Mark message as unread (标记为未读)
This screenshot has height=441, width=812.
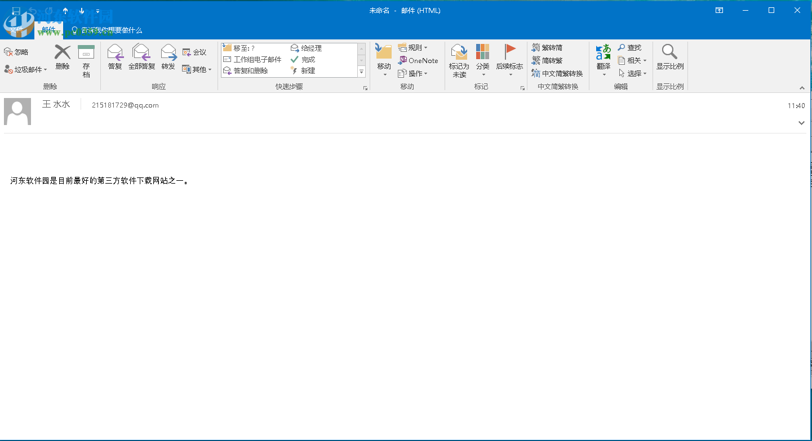click(459, 61)
